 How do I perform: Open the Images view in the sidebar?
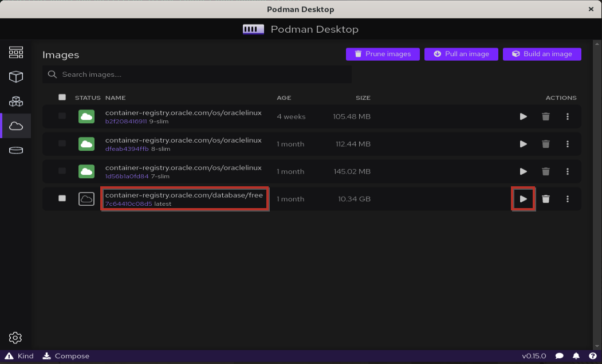click(x=16, y=126)
